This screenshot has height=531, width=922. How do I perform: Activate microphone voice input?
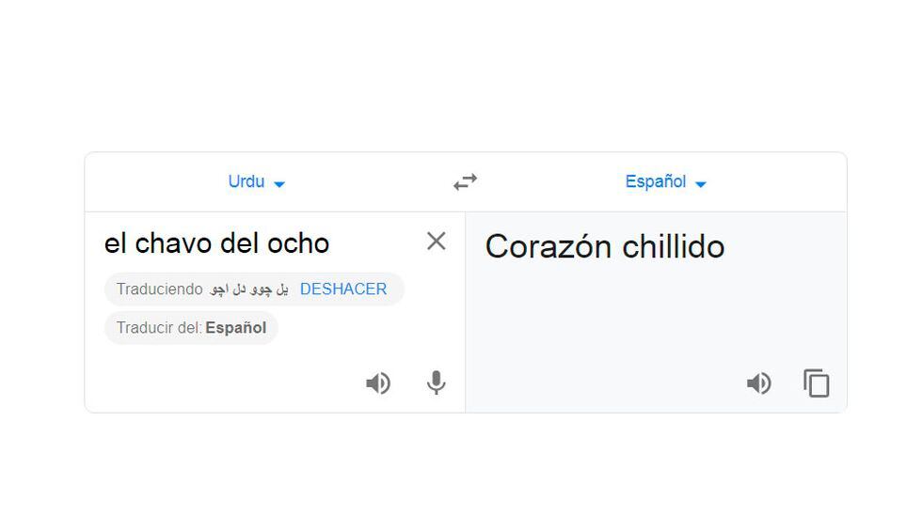point(436,383)
